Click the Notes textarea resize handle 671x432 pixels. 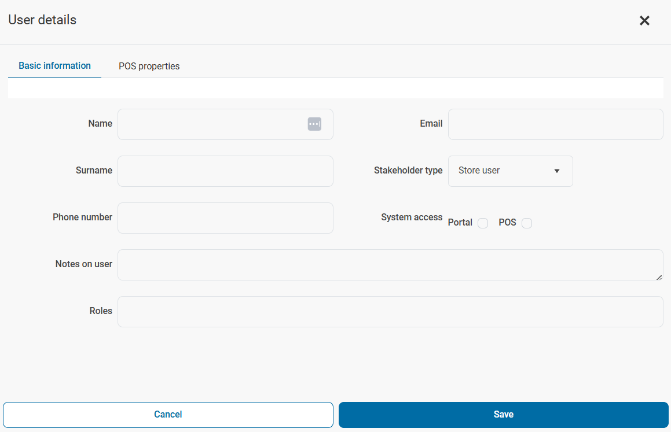(659, 276)
